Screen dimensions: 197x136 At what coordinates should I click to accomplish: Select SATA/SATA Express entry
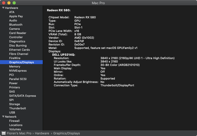[x=23, y=96]
